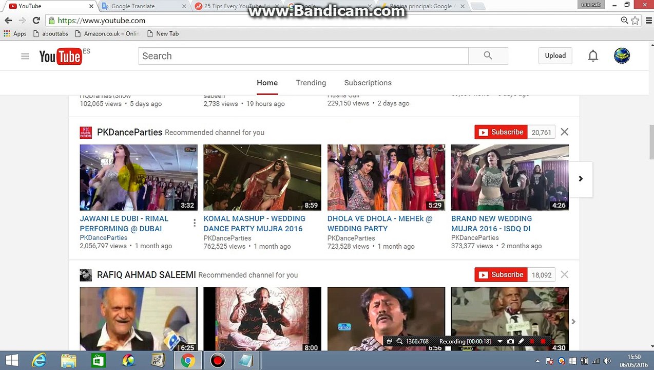This screenshot has width=654, height=370.
Task: Click the zoom magnifier in address bar
Action: (624, 21)
